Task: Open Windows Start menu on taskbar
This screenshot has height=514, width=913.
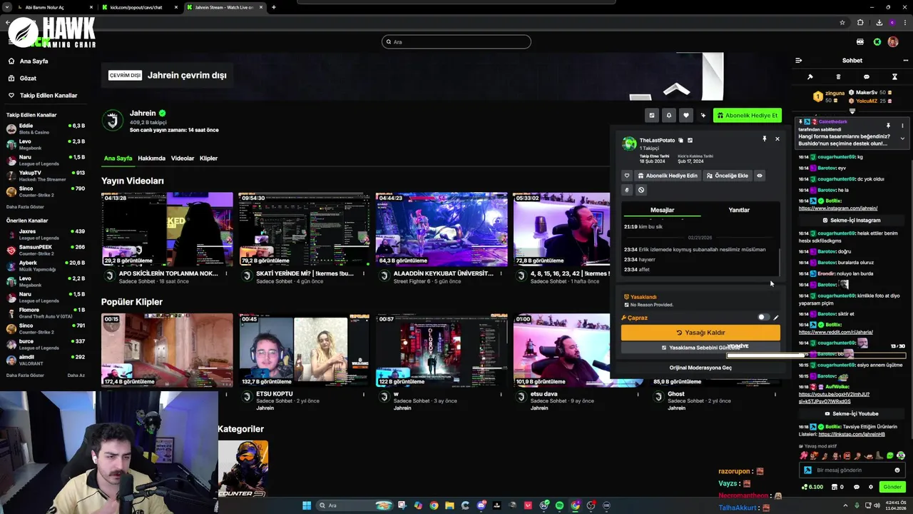Action: point(307,505)
